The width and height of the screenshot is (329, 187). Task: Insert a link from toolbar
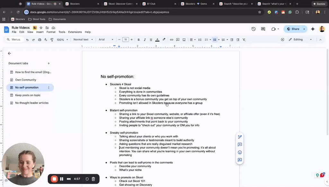coord(172,39)
